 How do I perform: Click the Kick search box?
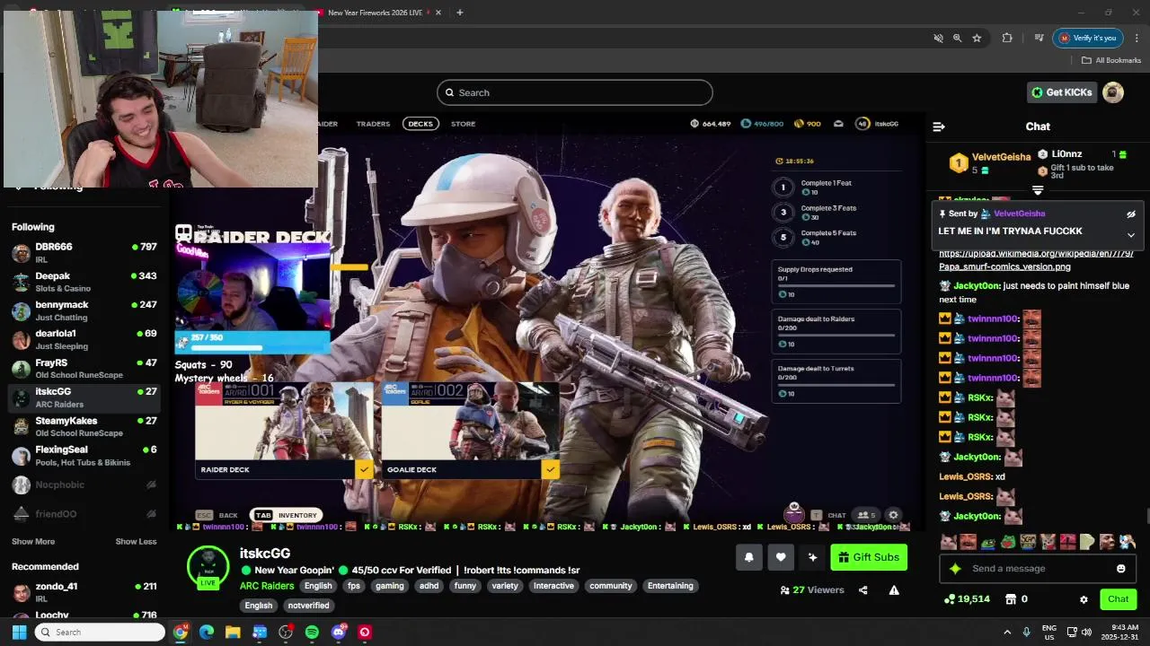pyautogui.click(x=575, y=92)
